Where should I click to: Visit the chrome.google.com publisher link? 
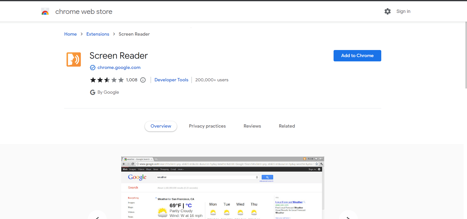[119, 67]
